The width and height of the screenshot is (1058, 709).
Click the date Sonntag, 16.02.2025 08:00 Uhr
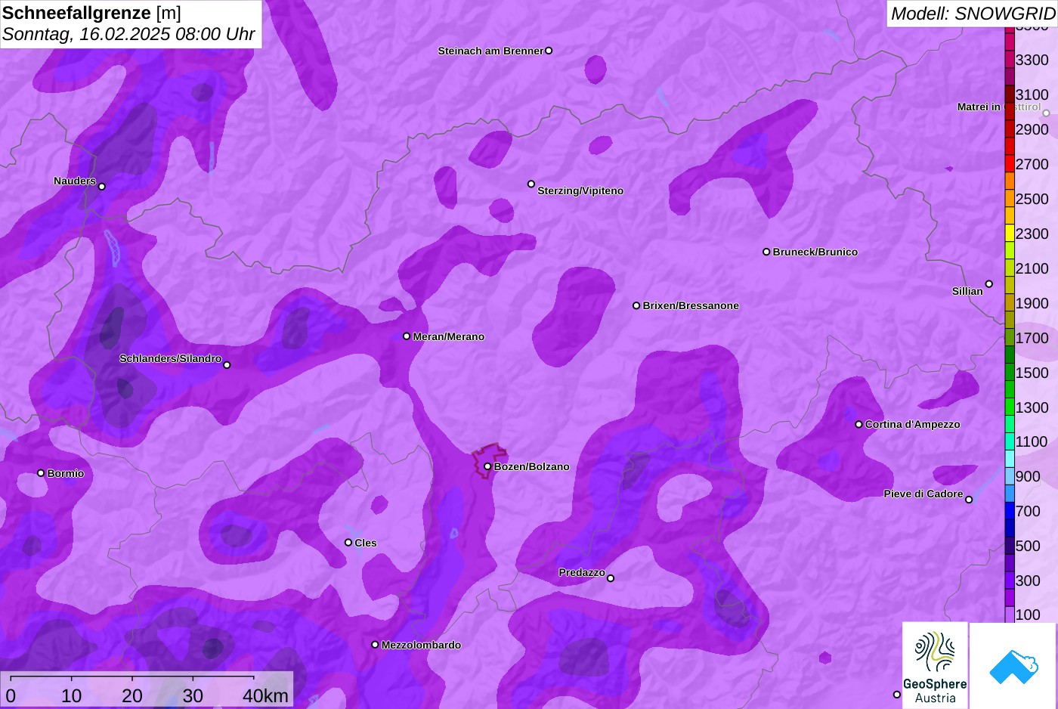[x=128, y=35]
